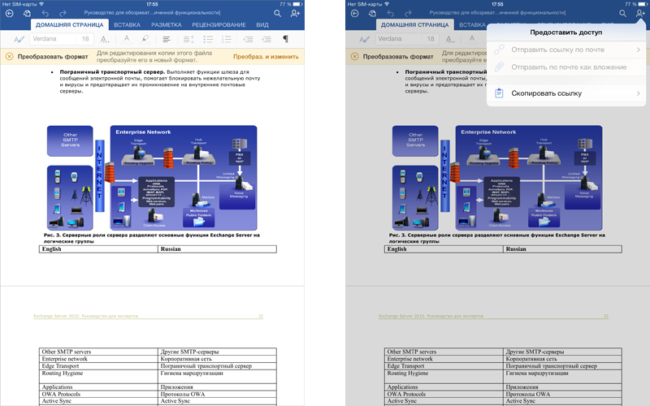
Task: Apply bulleted list in left screenshot
Action: [x=208, y=39]
